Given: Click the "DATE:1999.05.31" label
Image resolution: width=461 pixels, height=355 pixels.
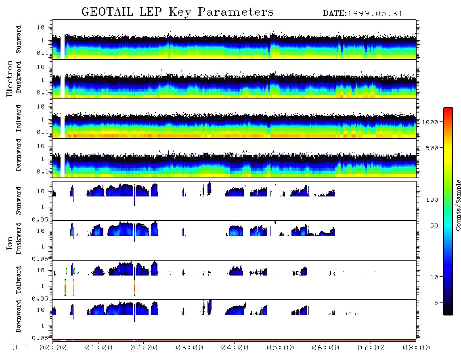Looking at the screenshot, I should pyautogui.click(x=363, y=14).
